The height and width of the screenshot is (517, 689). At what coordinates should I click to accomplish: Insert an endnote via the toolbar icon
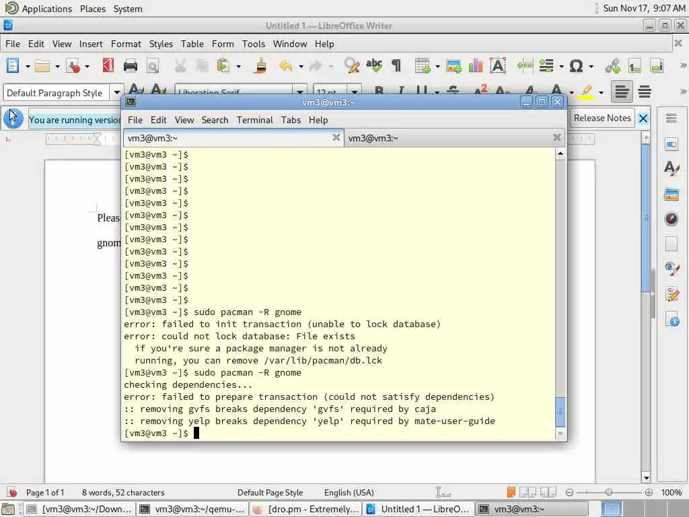coord(657,66)
